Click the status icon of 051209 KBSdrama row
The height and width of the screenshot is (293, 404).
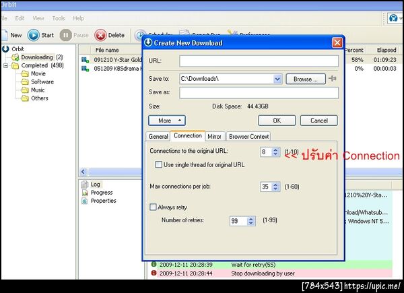(85, 69)
